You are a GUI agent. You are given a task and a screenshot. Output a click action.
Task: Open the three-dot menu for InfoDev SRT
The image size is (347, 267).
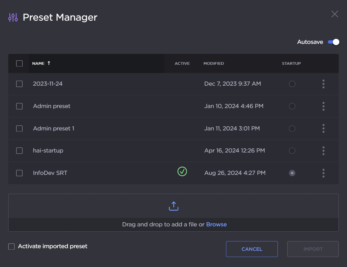pyautogui.click(x=323, y=173)
